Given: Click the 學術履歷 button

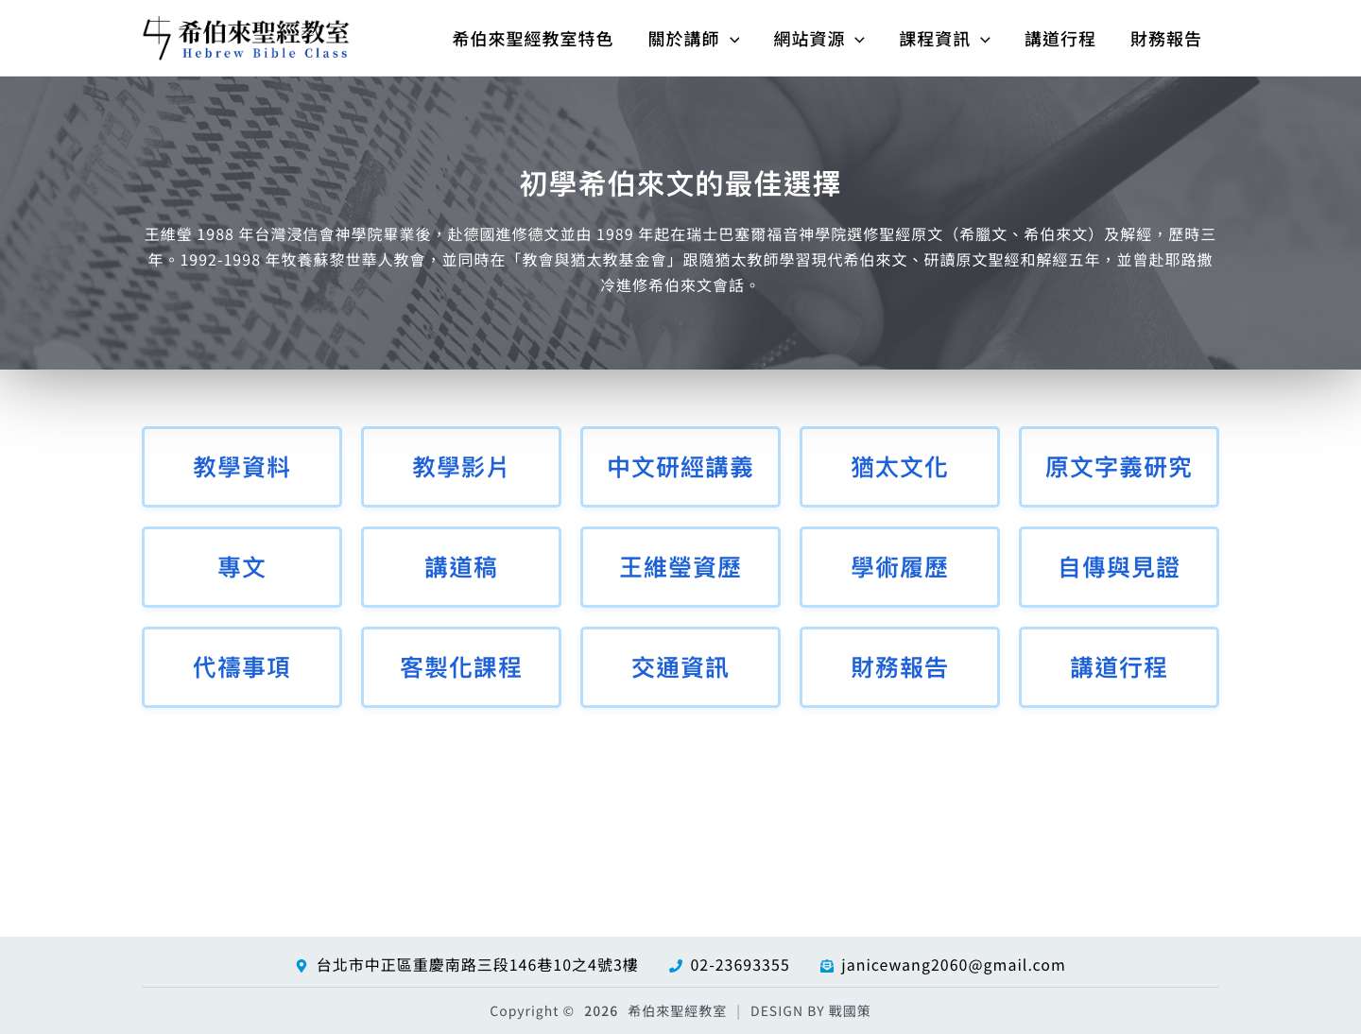Looking at the screenshot, I should coord(900,567).
